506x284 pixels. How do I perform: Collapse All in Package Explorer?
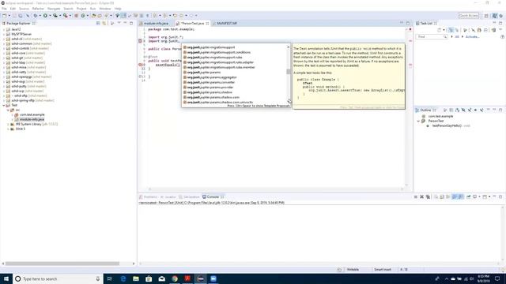(98, 23)
